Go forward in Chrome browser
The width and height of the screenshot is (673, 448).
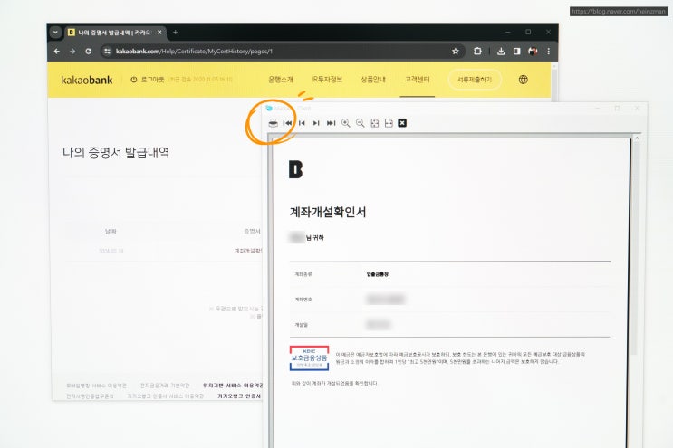pyautogui.click(x=72, y=51)
